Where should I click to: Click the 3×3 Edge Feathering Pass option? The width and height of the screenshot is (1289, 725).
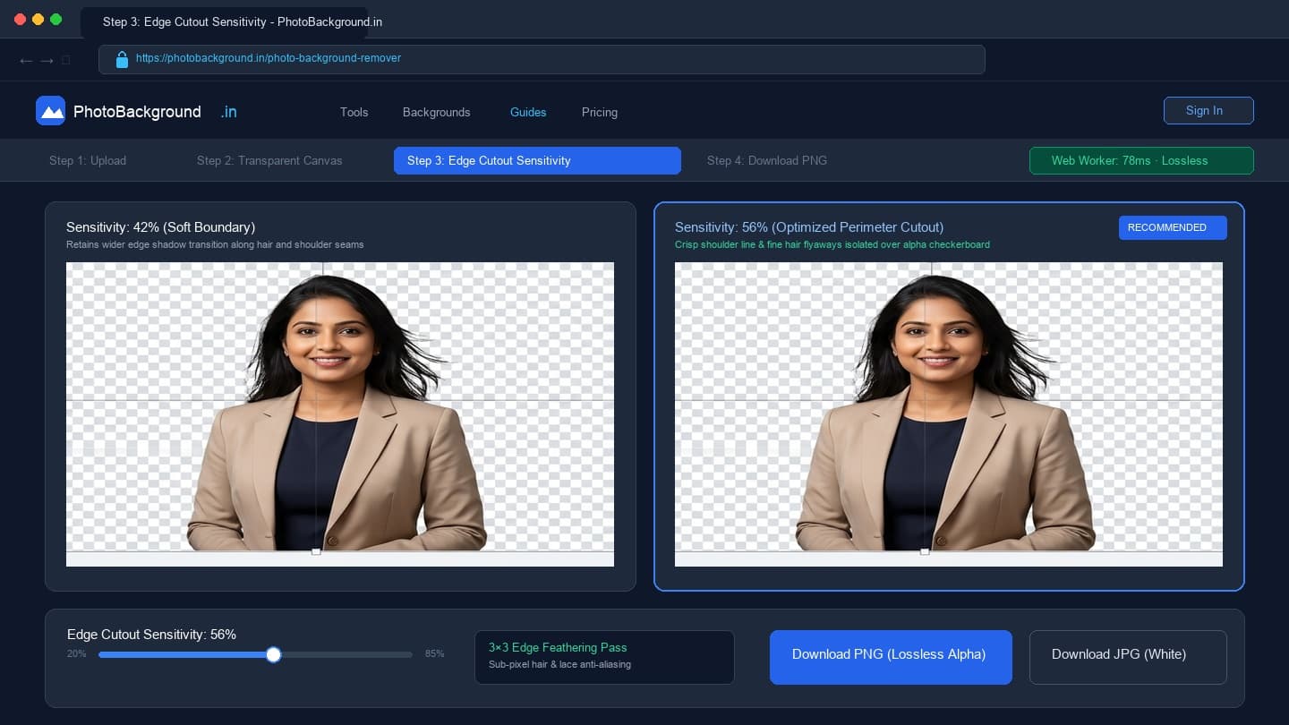(x=604, y=657)
